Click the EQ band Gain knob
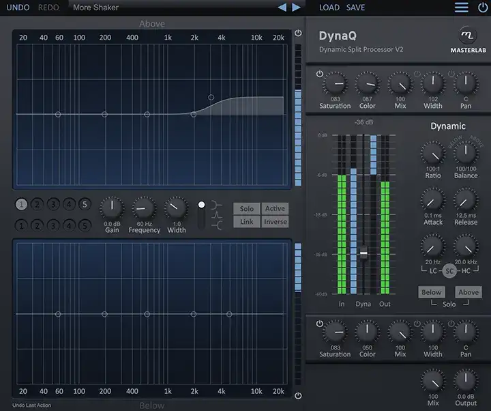This screenshot has height=411, width=491. (x=112, y=208)
